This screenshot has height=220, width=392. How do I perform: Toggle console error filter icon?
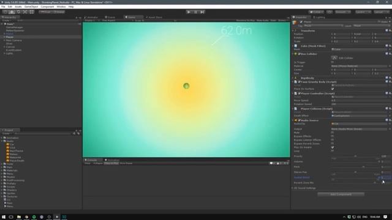pos(286,163)
